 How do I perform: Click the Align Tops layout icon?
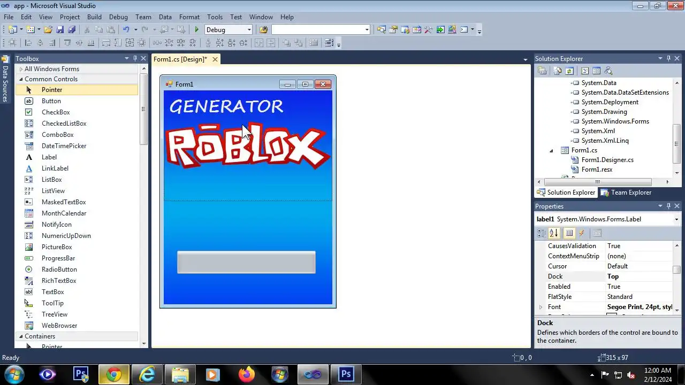[67, 43]
